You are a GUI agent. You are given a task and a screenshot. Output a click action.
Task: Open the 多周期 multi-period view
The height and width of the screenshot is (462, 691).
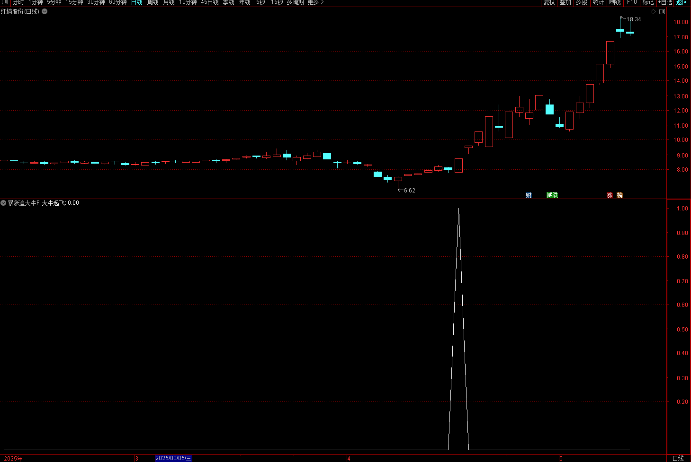point(295,2)
